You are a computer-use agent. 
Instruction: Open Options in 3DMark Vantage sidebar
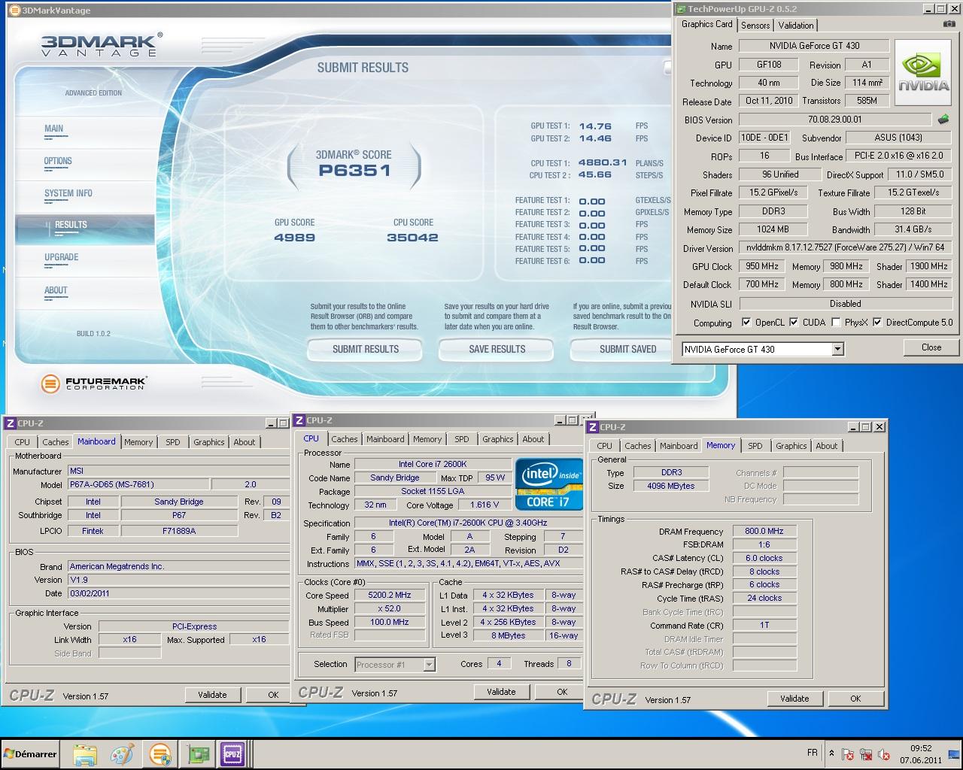(58, 161)
